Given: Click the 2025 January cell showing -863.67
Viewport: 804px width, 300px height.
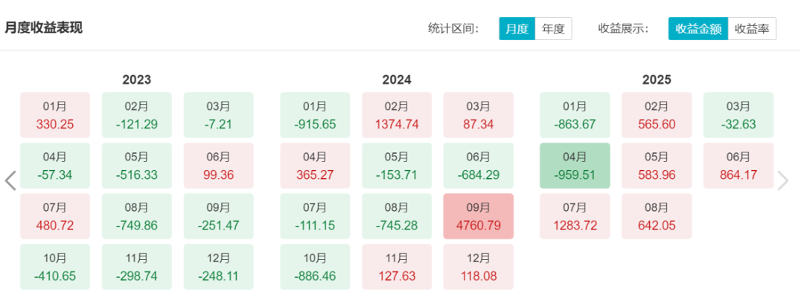Looking at the screenshot, I should click(x=575, y=115).
